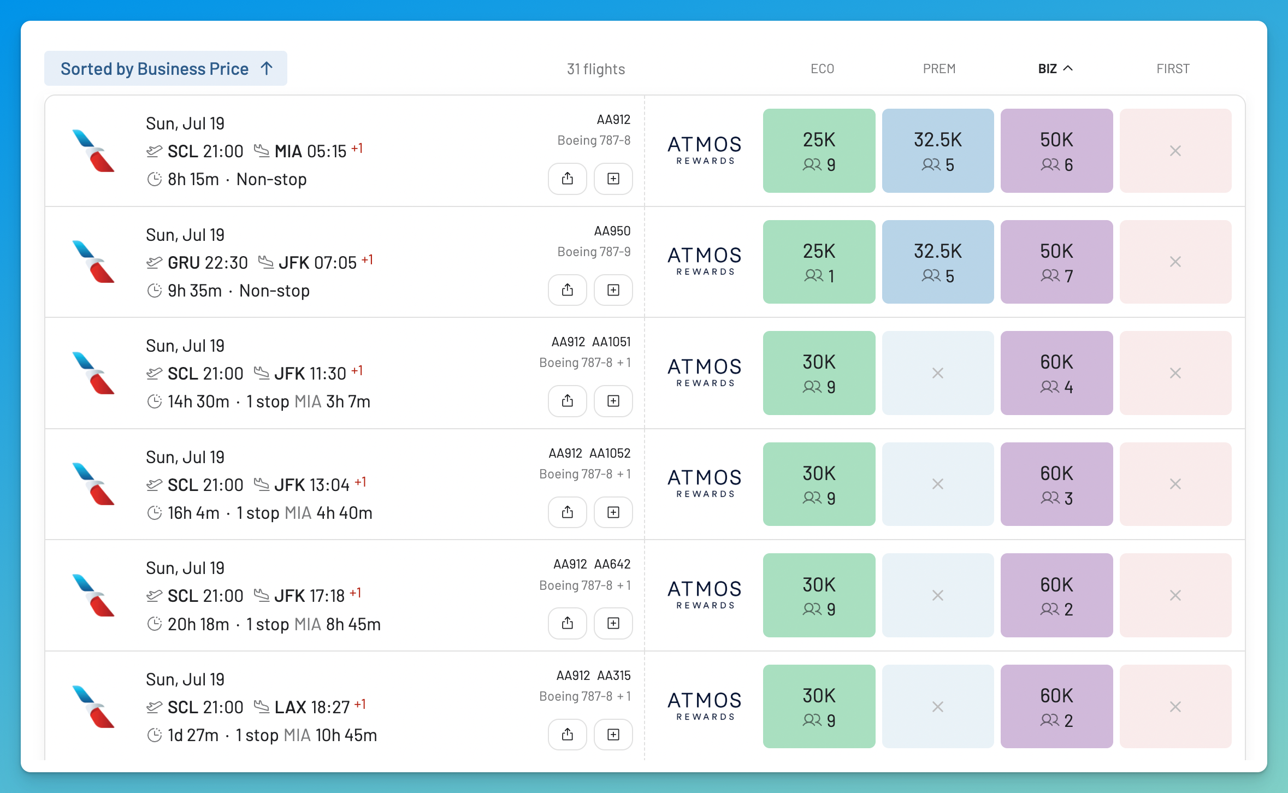The width and height of the screenshot is (1288, 793).
Task: Click airline logo on the JFK 13:04 row
Action: pos(93,484)
